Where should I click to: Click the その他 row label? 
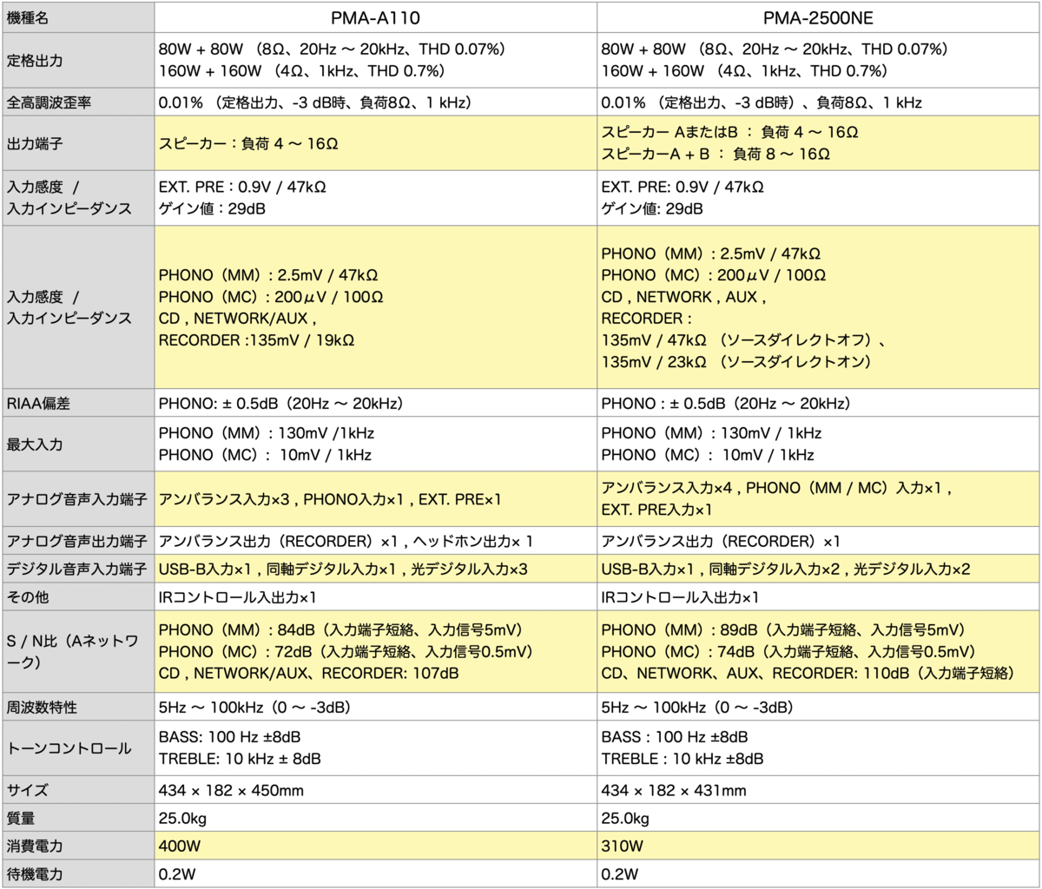(78, 597)
